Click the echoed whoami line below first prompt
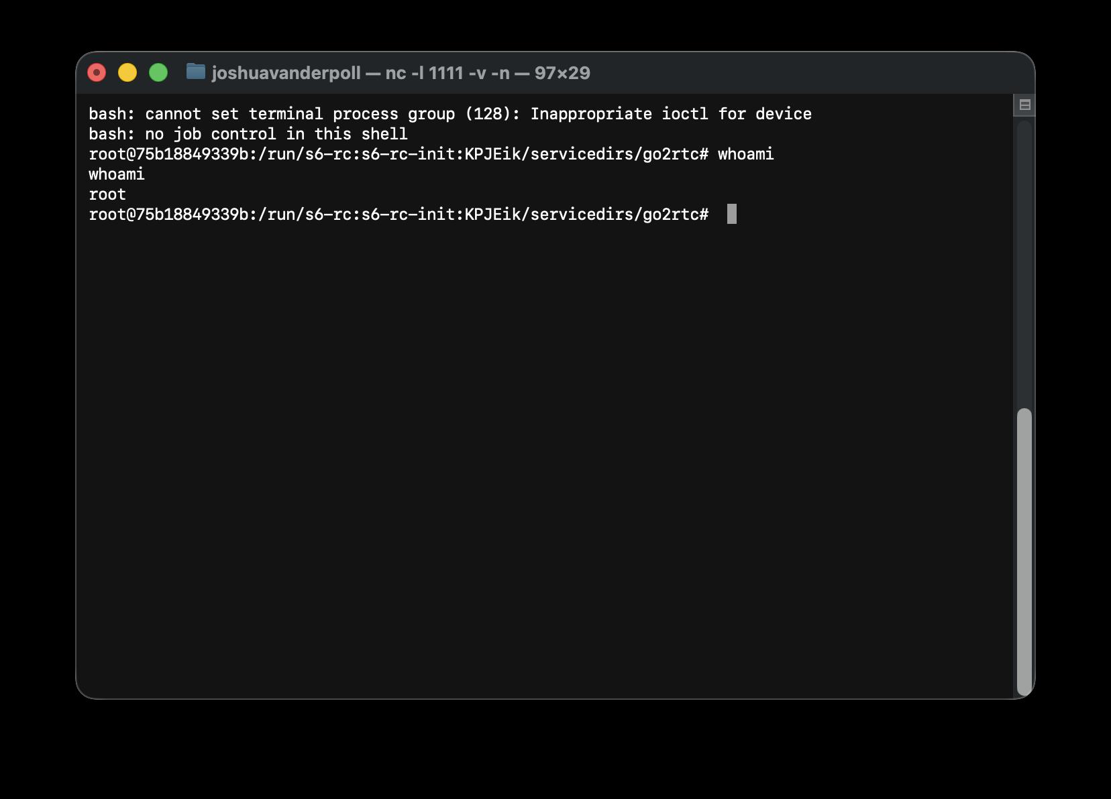Screen dimensions: 1111x799 [117, 174]
